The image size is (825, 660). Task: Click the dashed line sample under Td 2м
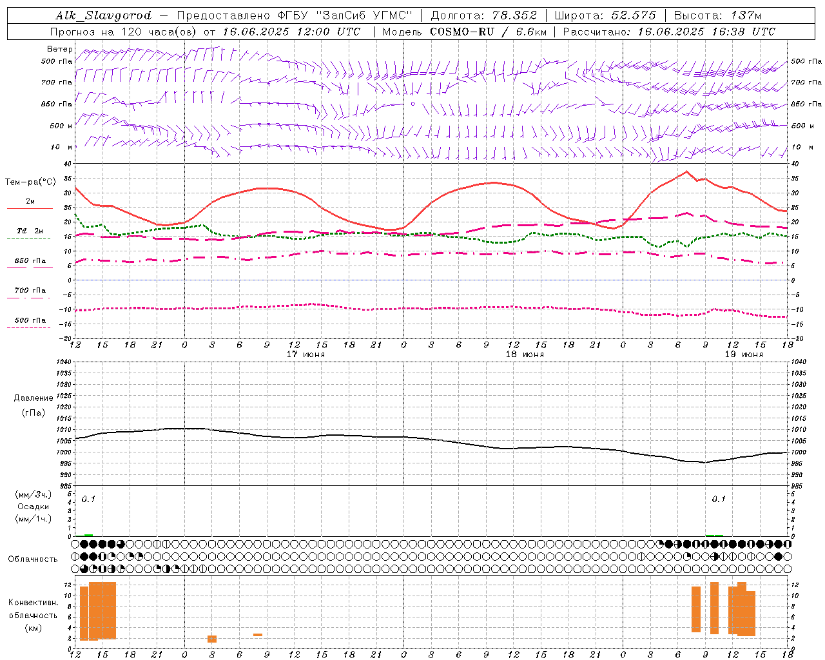(x=28, y=238)
